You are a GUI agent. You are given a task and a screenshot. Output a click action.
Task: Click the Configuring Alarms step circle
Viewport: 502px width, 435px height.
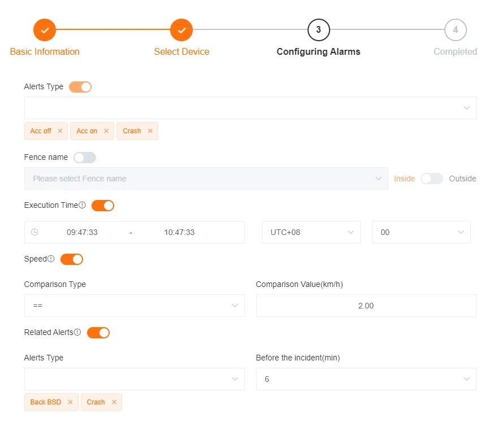click(318, 30)
